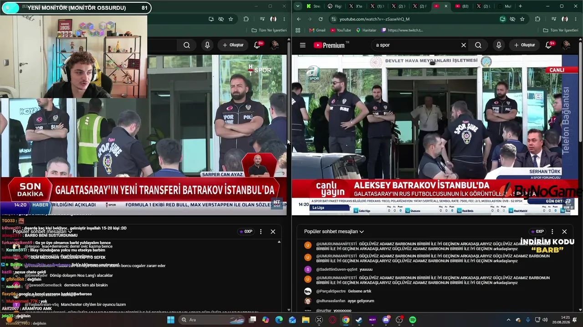583x327 pixels.
Task: Switch to the 'Fligl' tab
Action: click(x=335, y=6)
